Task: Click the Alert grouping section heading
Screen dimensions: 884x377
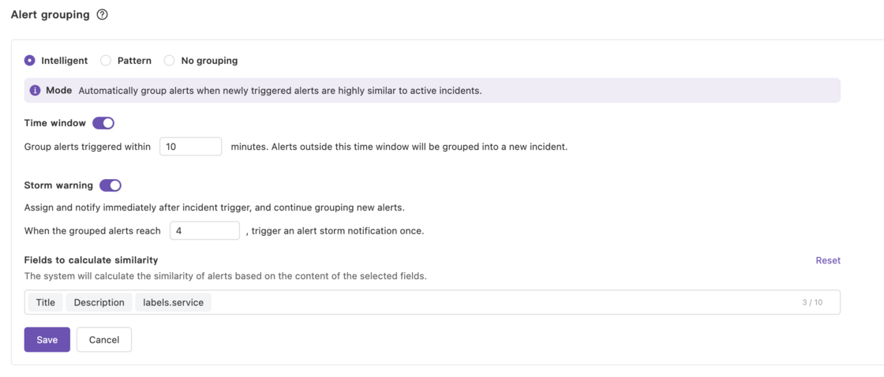Action: (51, 15)
